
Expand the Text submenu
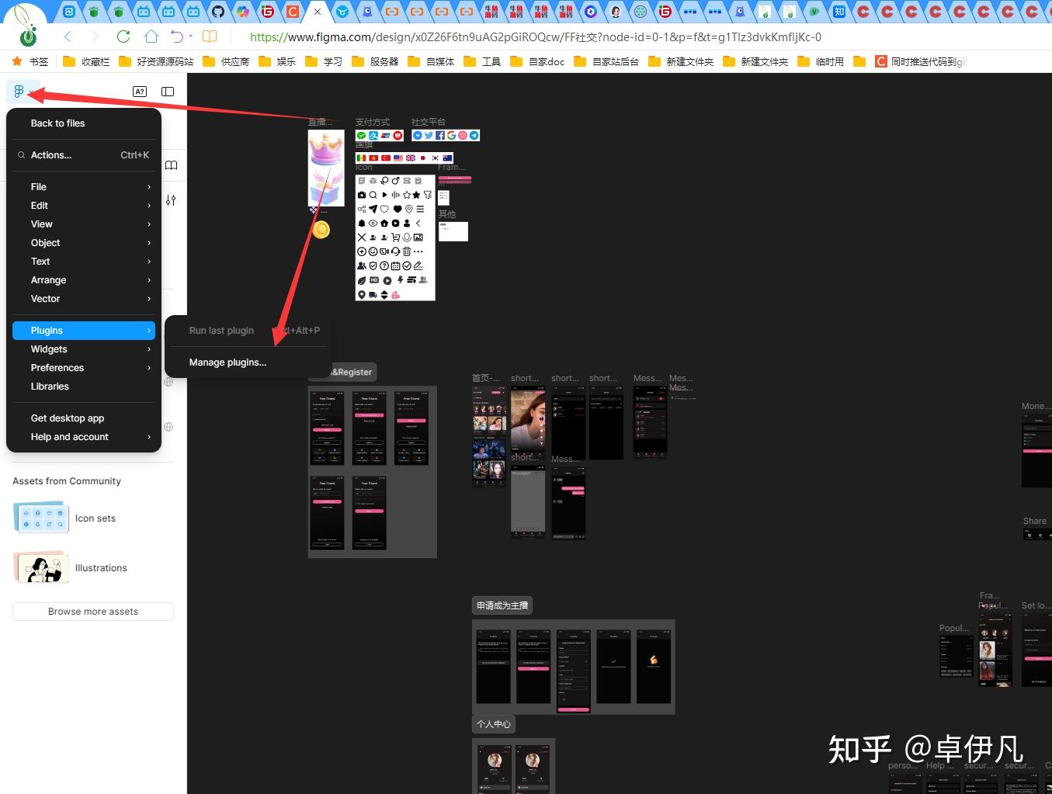click(x=84, y=262)
